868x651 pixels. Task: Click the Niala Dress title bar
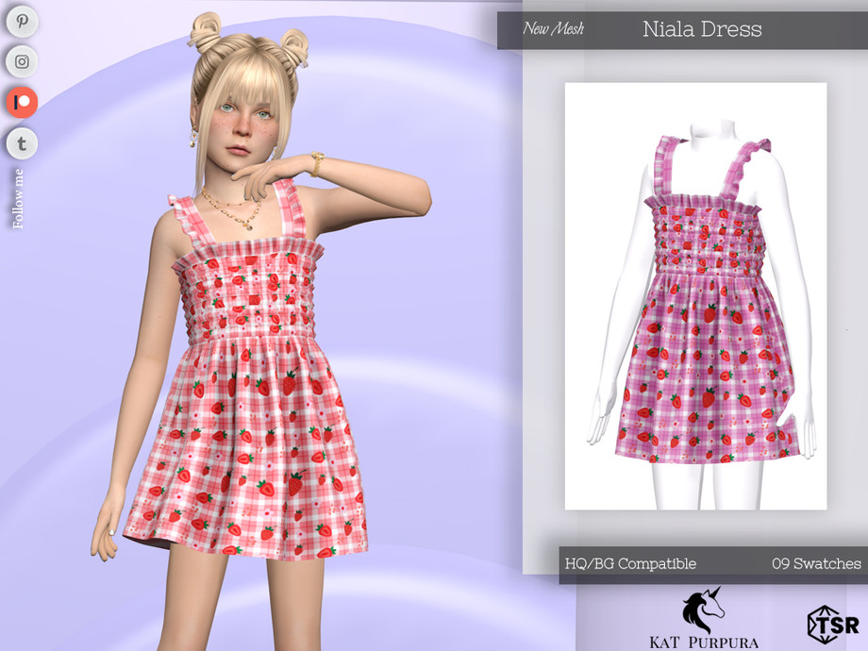pos(702,29)
